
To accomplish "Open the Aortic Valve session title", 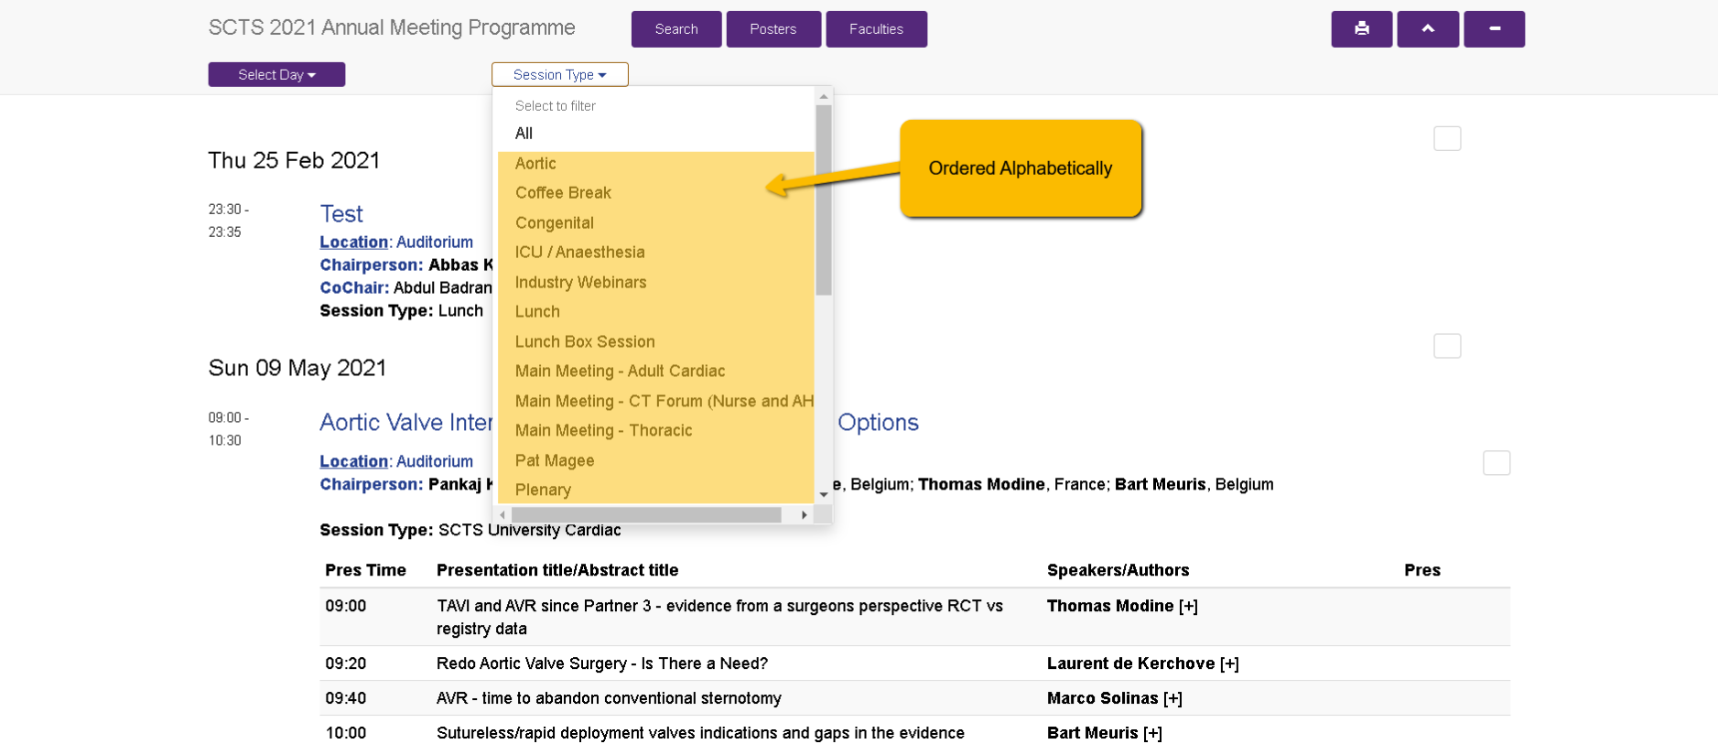I will [x=619, y=423].
